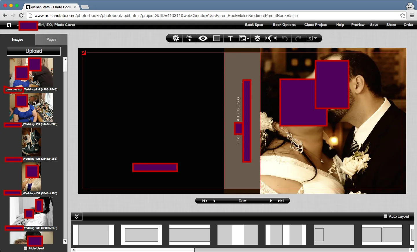
Task: Choose the two-photo side-by-side layout template
Action: point(382,235)
